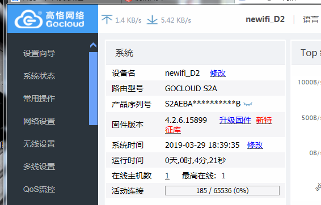Click the 活动连接 progress bar
This screenshot has width=321, height=205.
(x=222, y=190)
